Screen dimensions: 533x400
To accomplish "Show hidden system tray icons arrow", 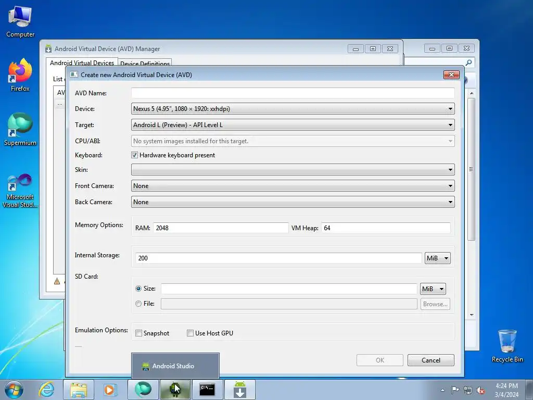I will coord(442,390).
